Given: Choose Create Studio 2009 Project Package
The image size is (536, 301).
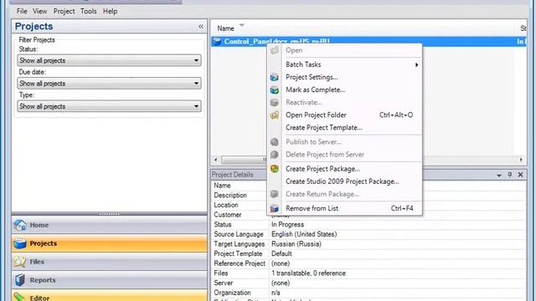Looking at the screenshot, I should tap(344, 181).
